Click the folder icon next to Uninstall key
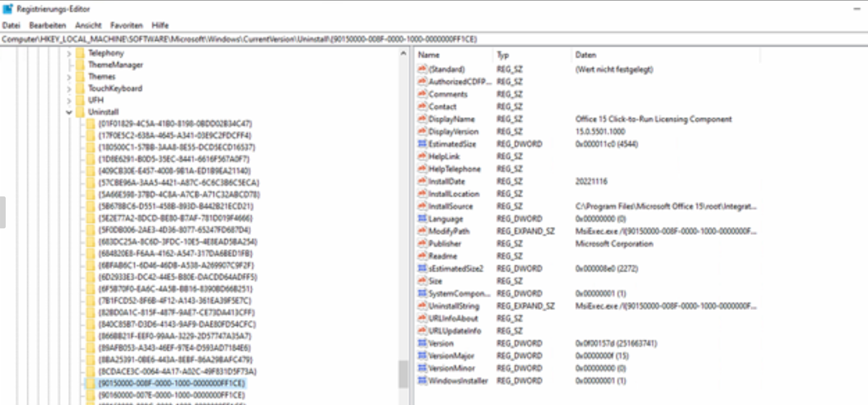 80,112
